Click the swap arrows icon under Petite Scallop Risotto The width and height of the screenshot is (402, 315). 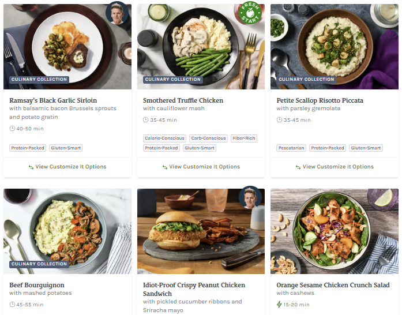[x=298, y=167]
